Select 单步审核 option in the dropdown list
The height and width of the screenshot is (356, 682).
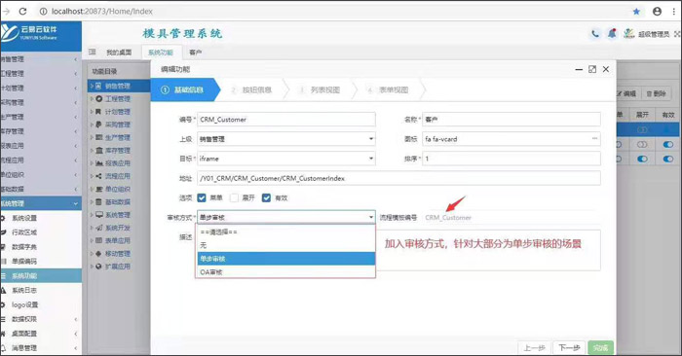click(x=286, y=259)
